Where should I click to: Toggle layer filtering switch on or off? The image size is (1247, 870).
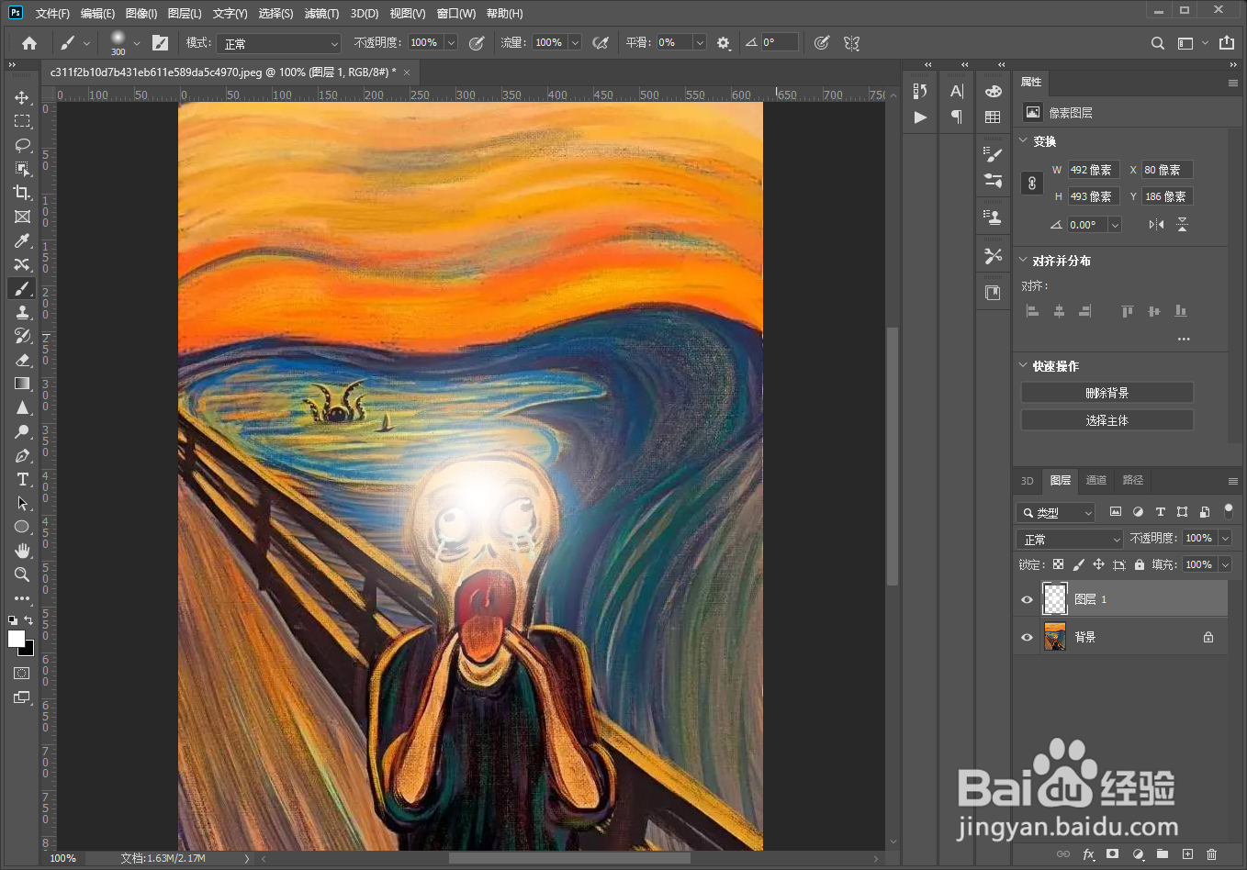[1229, 510]
